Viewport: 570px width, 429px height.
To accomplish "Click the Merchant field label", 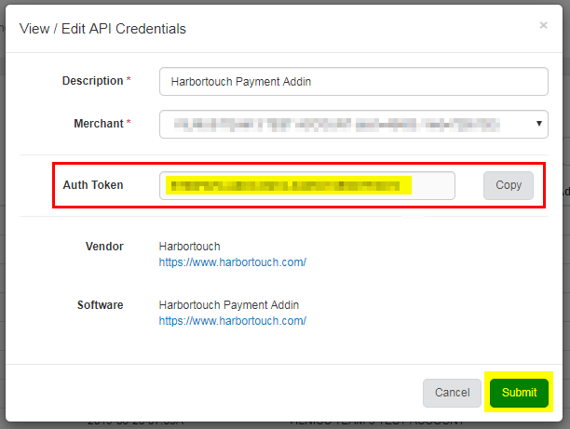I will [x=98, y=124].
